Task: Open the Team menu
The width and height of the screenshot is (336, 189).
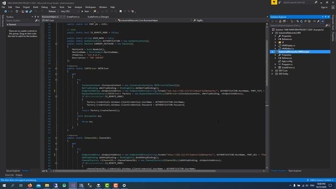Action: [x=54, y=7]
